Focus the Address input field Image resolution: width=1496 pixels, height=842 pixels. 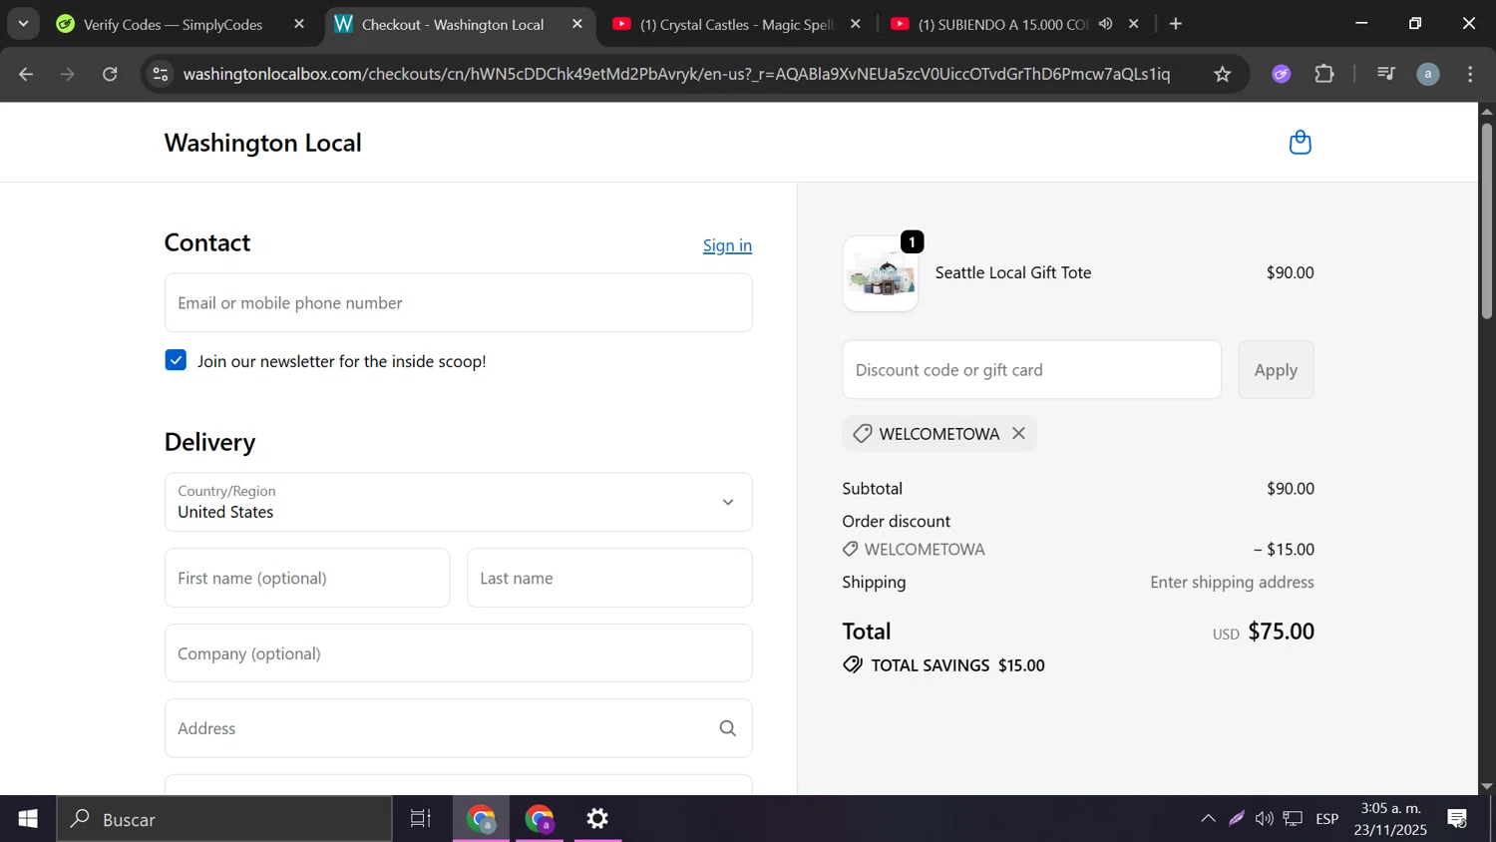[459, 728]
